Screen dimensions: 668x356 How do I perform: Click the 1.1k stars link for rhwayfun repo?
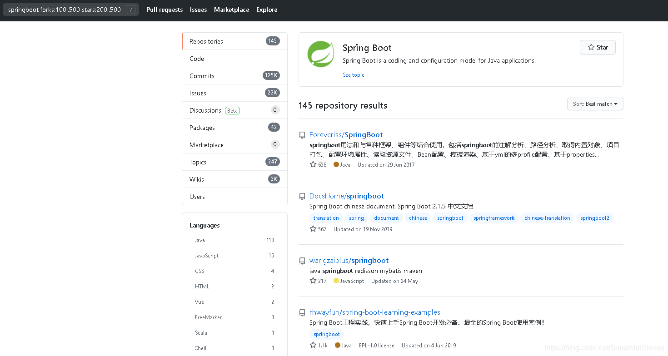pyautogui.click(x=319, y=346)
